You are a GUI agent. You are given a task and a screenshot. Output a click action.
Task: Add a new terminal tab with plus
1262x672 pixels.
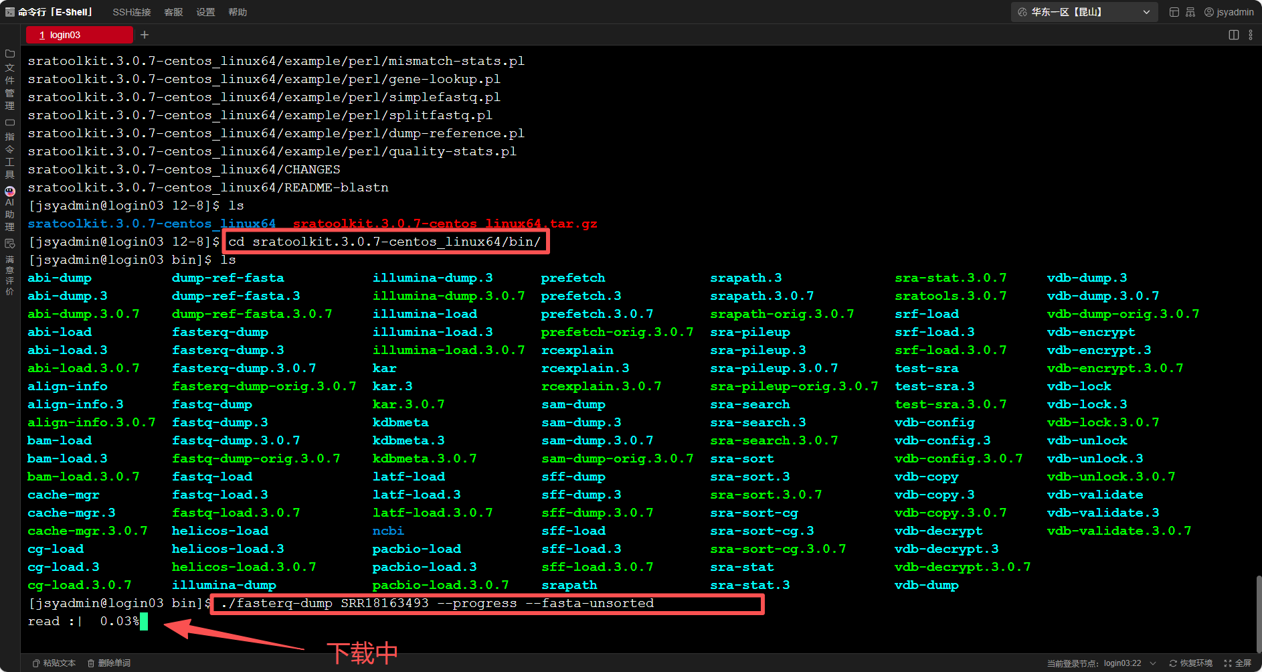tap(145, 35)
